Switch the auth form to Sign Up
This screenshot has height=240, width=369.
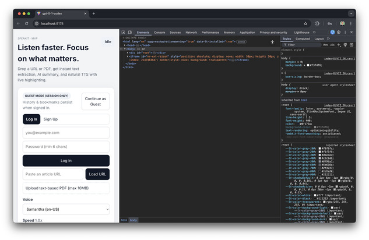[x=51, y=119]
